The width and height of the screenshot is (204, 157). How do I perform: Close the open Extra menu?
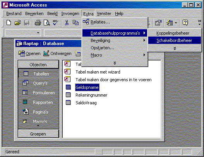click(x=88, y=13)
